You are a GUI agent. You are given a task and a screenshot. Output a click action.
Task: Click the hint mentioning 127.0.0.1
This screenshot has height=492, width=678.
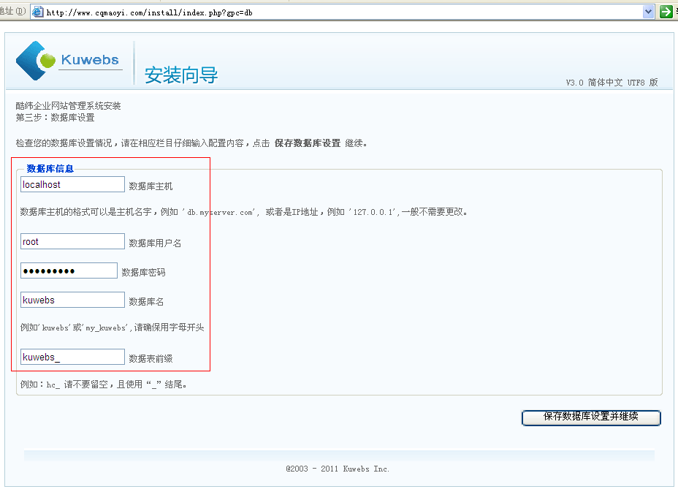click(243, 212)
